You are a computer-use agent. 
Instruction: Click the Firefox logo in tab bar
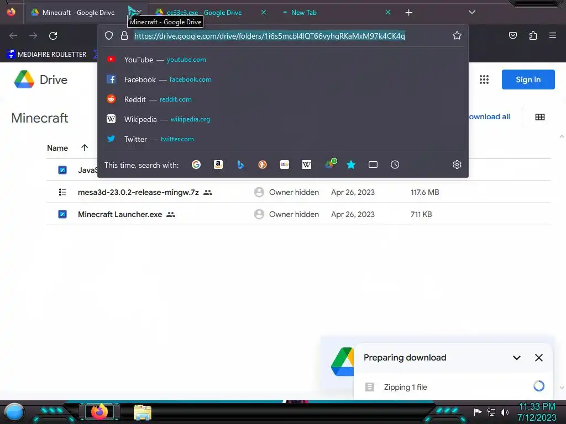click(11, 12)
